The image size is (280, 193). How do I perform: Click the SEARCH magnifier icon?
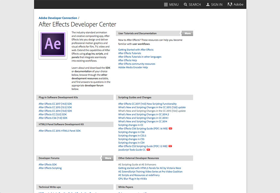[x=185, y=5]
